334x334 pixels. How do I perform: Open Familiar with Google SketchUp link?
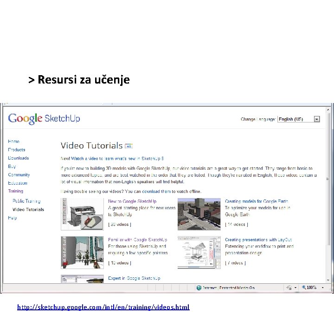click(138, 240)
